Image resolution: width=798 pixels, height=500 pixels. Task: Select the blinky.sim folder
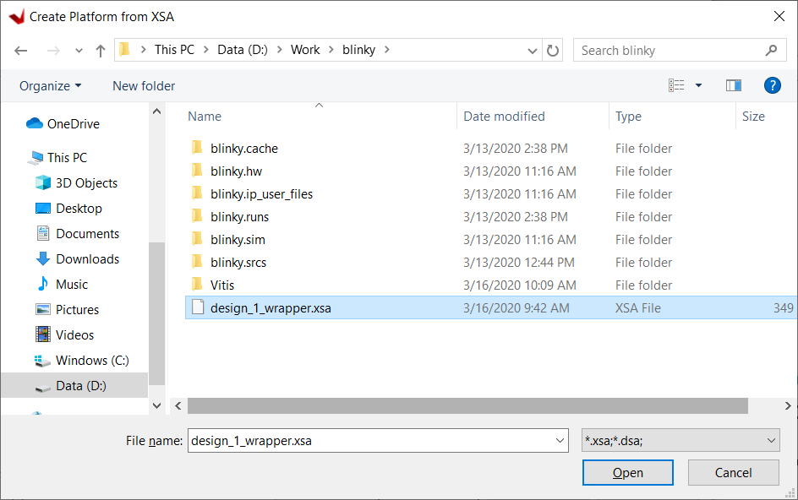pos(238,240)
